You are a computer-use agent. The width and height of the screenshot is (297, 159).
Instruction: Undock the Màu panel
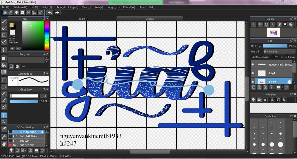pyautogui.click(x=44, y=19)
